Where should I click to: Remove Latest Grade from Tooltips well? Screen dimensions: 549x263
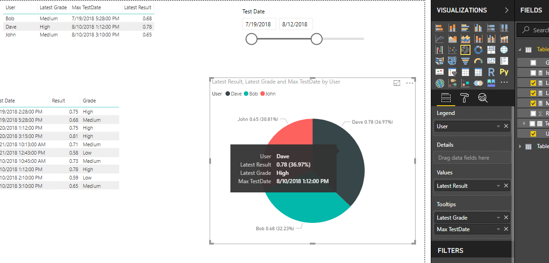pyautogui.click(x=506, y=217)
